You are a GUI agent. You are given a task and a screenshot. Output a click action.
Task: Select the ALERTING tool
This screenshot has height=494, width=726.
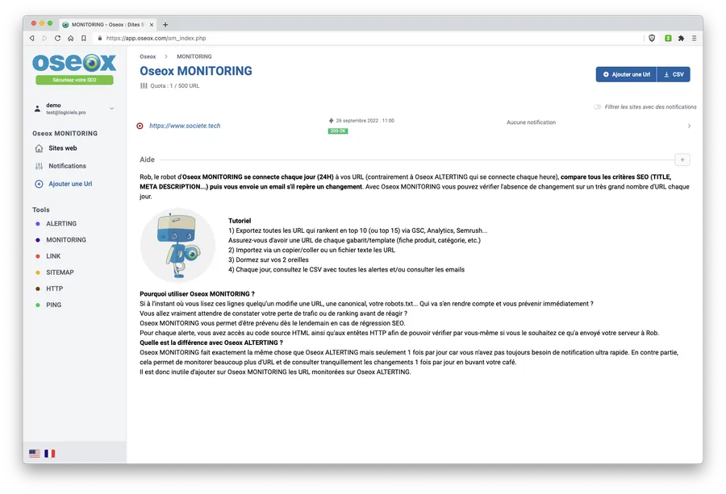click(61, 223)
